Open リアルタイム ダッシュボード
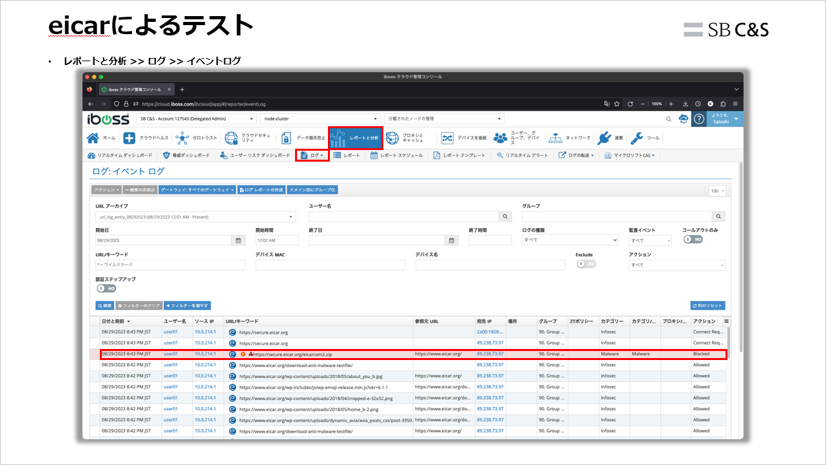This screenshot has width=826, height=465. coord(120,155)
